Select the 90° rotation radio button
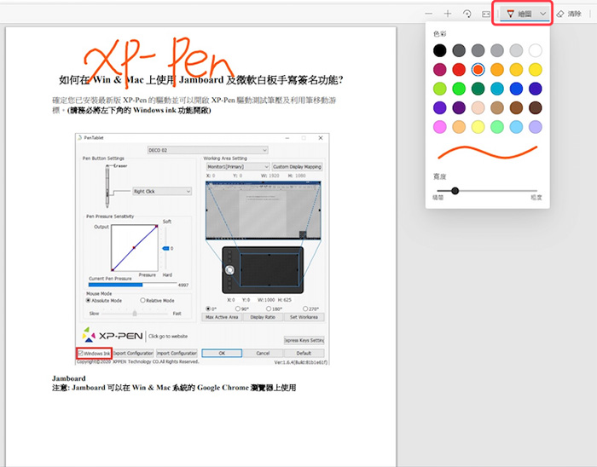This screenshot has width=597, height=467. [x=238, y=308]
